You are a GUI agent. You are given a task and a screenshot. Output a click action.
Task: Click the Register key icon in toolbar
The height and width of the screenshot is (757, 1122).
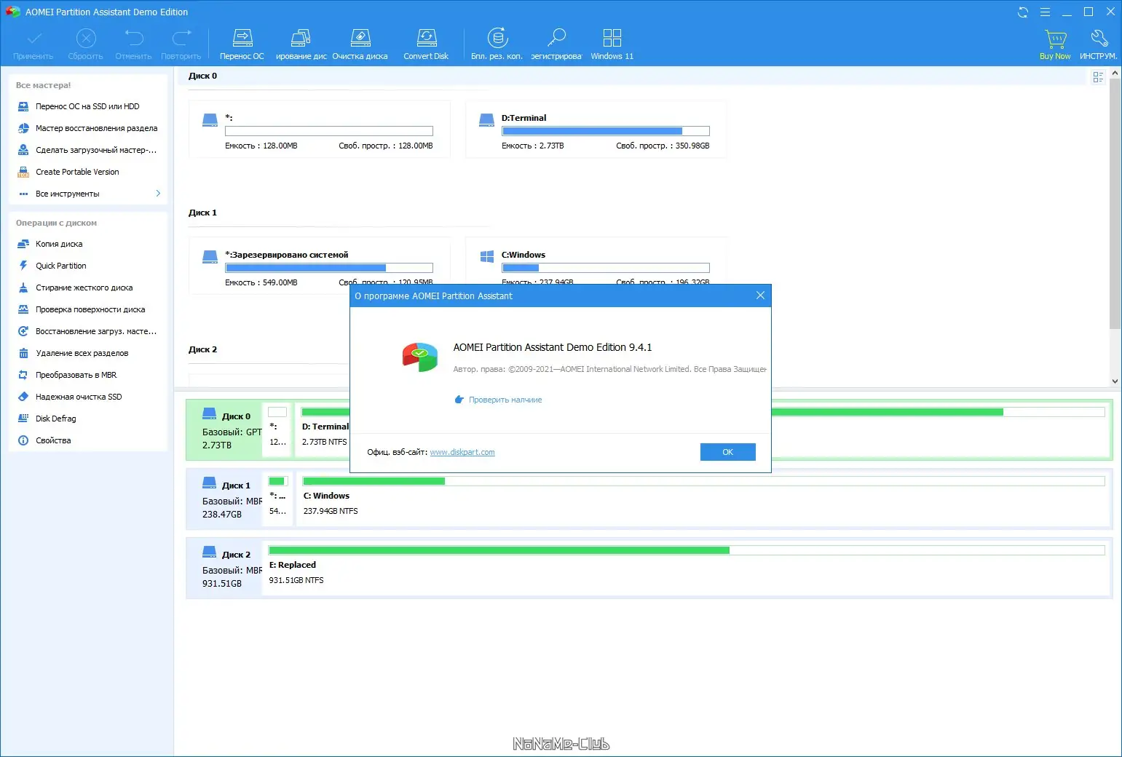click(556, 44)
